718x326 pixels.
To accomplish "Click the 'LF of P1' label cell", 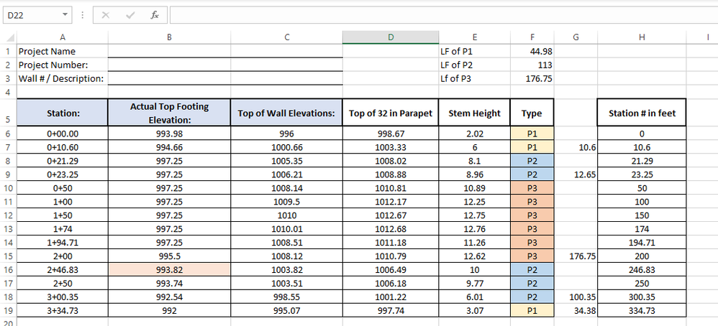I will click(x=474, y=51).
